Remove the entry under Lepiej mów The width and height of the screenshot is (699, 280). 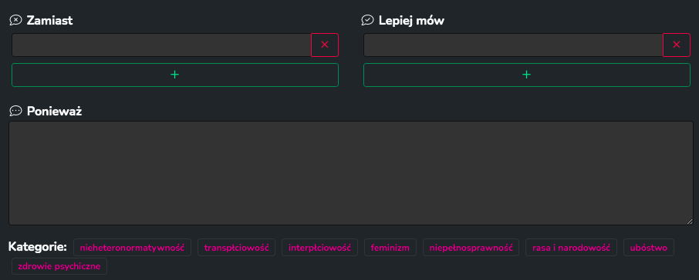tap(677, 45)
